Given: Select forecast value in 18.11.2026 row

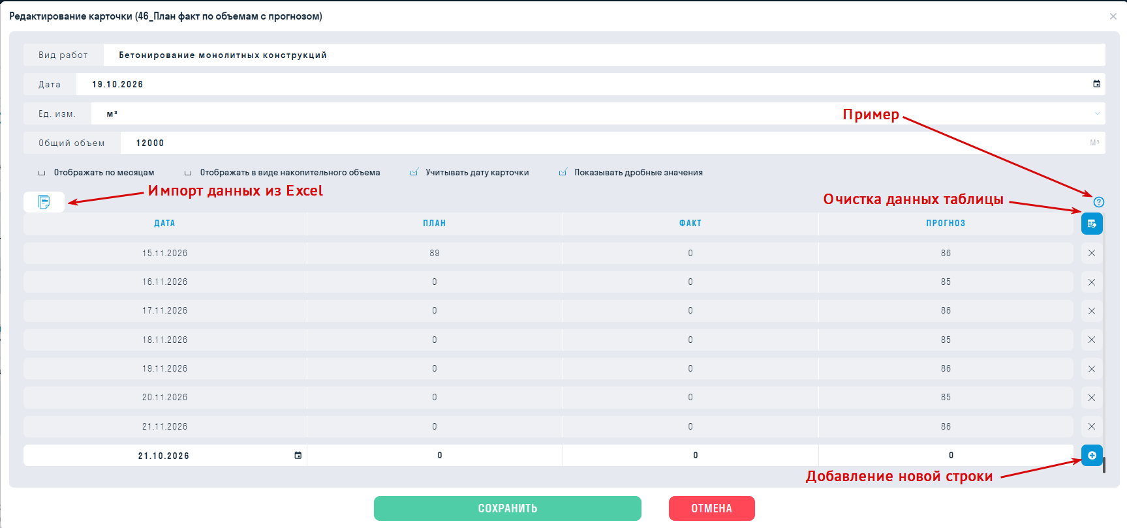Looking at the screenshot, I should click(946, 340).
